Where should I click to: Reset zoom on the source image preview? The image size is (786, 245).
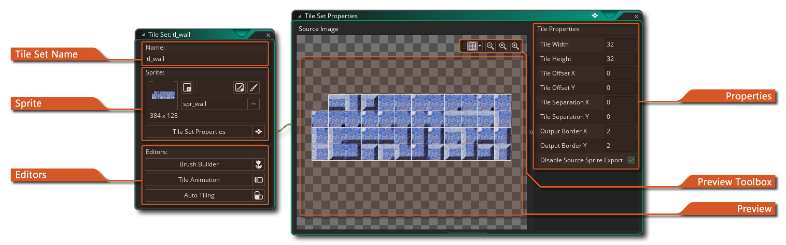click(502, 46)
